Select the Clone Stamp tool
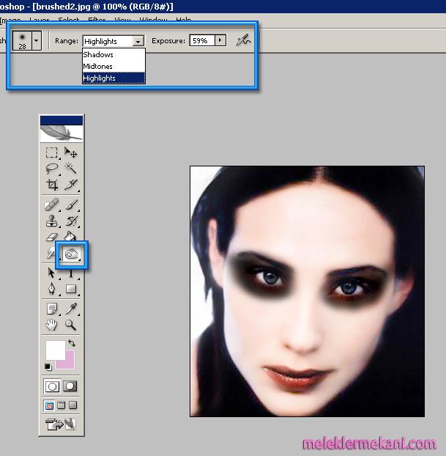The height and width of the screenshot is (456, 446). (x=52, y=221)
